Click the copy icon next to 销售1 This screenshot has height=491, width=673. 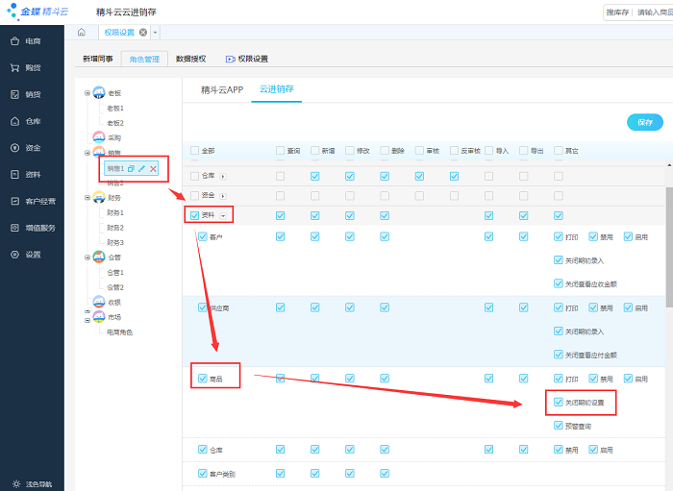pyautogui.click(x=131, y=169)
